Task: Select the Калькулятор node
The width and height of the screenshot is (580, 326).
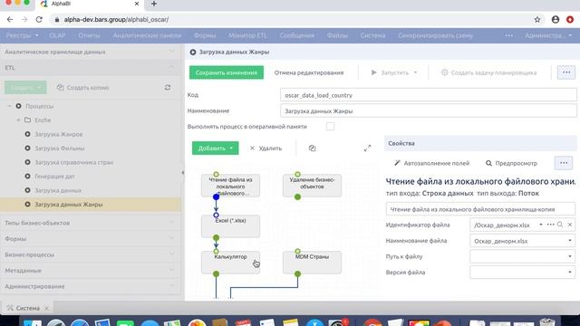Action: pos(230,263)
